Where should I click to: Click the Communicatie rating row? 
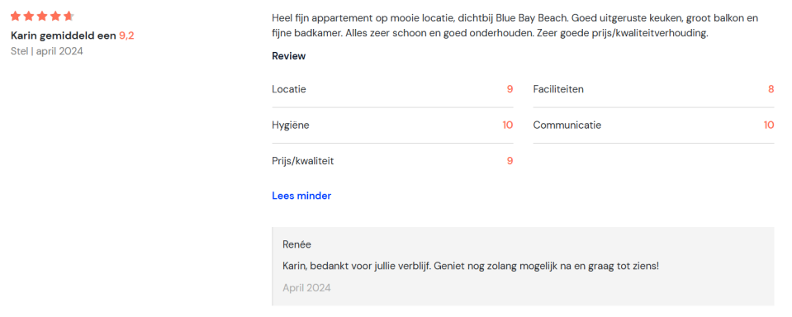[x=653, y=125]
